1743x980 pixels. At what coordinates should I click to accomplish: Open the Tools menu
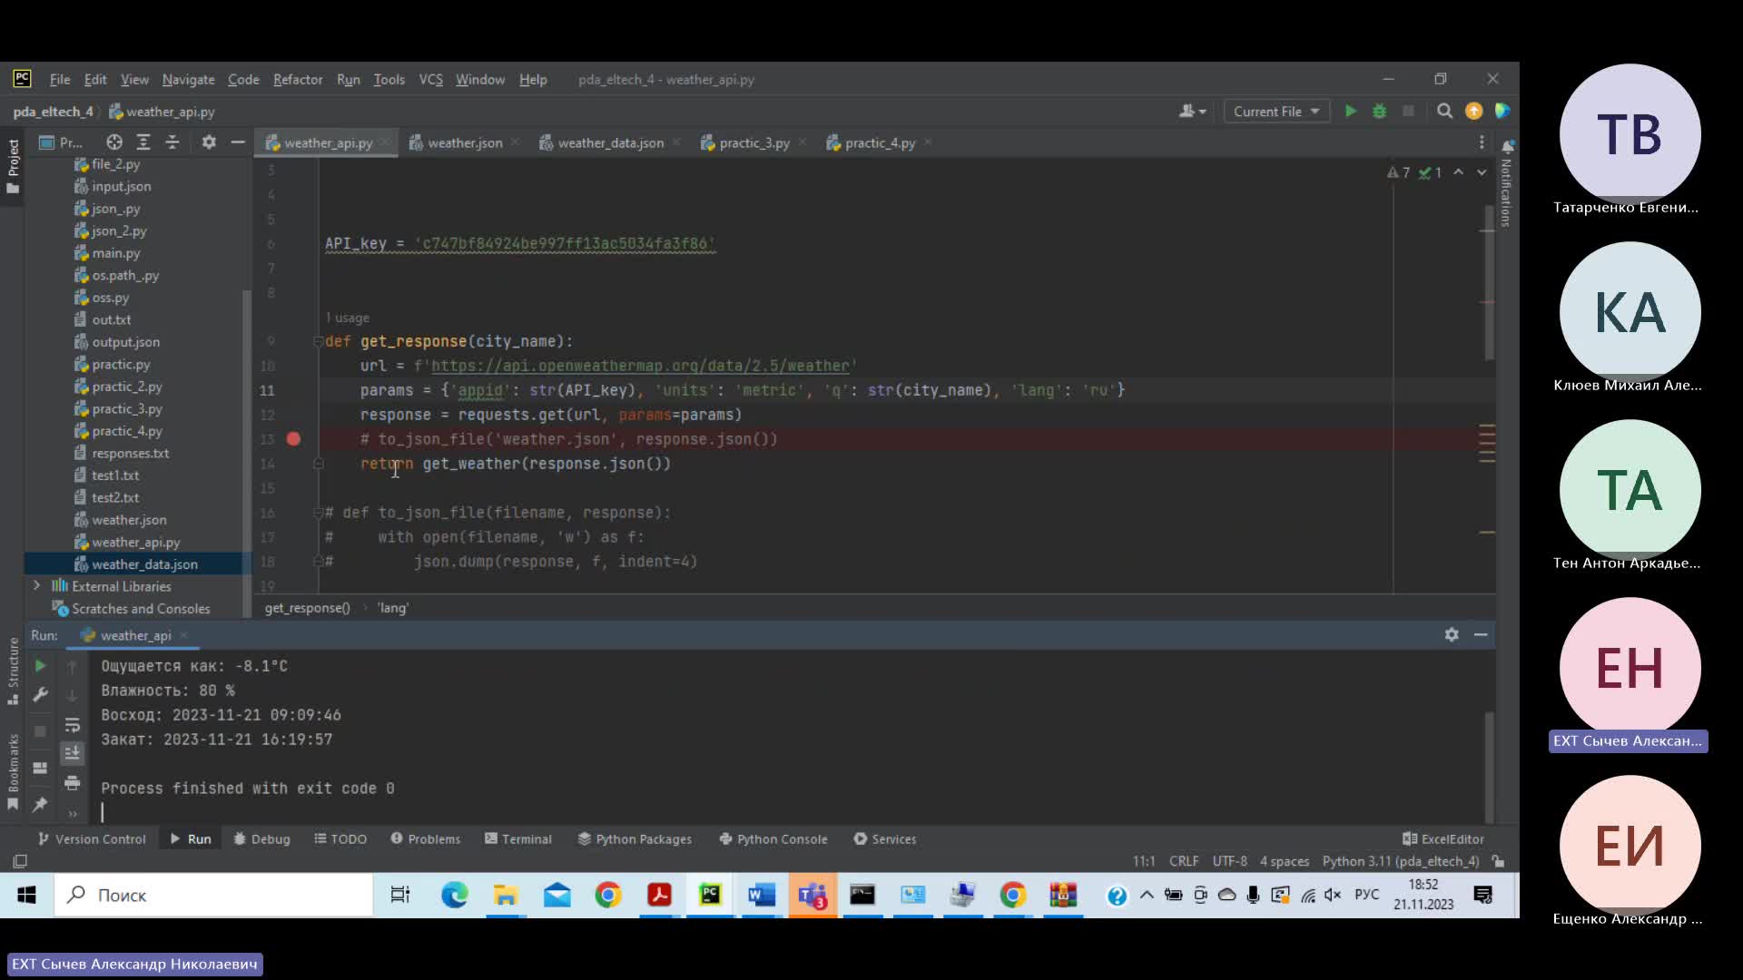pos(389,80)
